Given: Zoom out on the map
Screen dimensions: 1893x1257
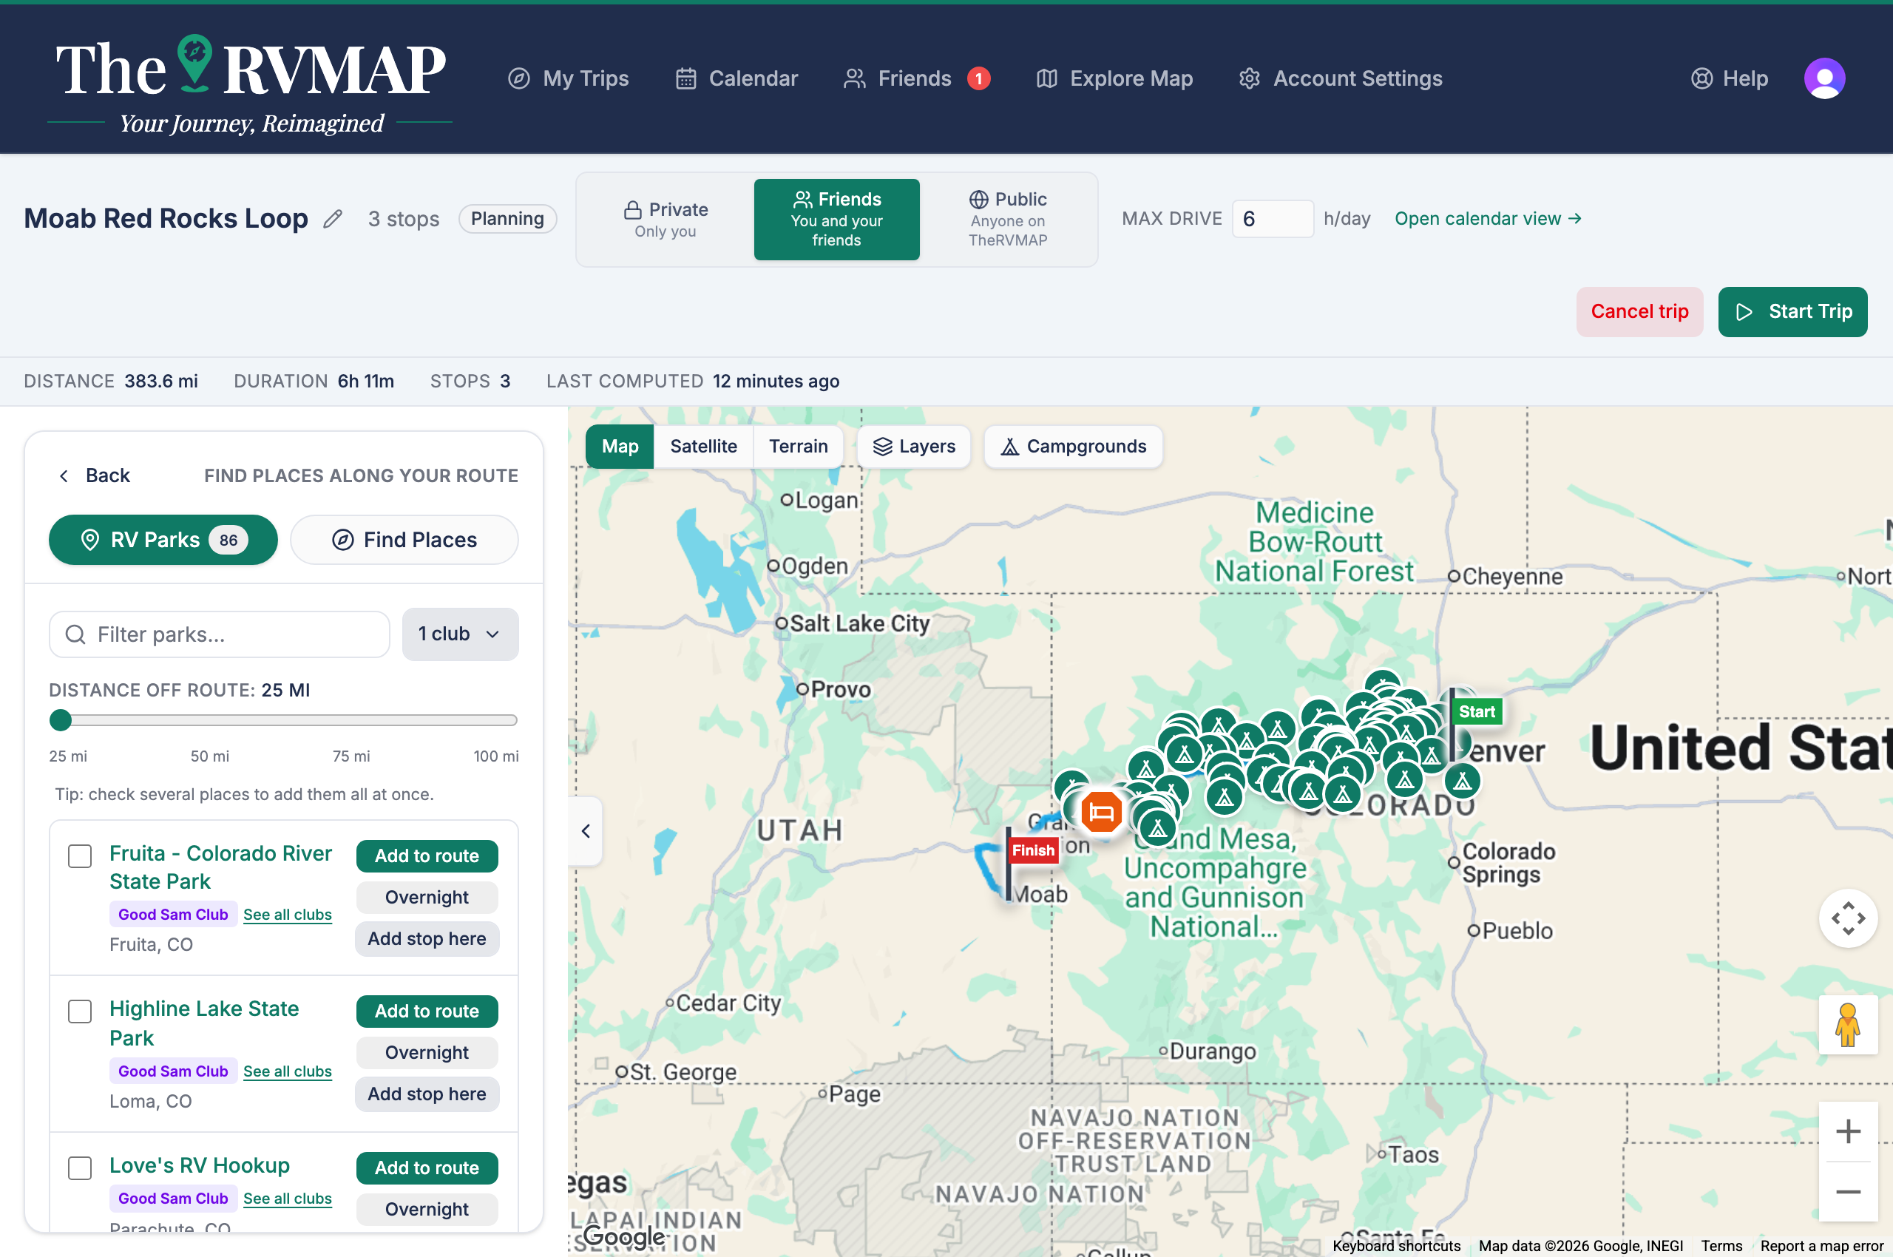Looking at the screenshot, I should 1847,1192.
